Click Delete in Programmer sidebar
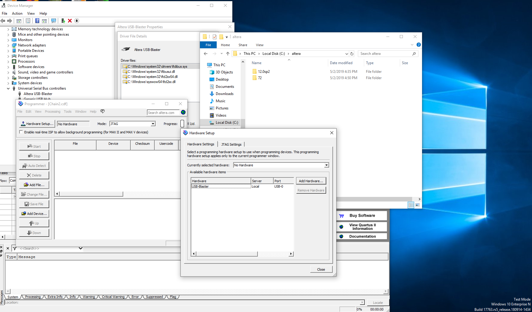The height and width of the screenshot is (312, 532). coord(34,175)
